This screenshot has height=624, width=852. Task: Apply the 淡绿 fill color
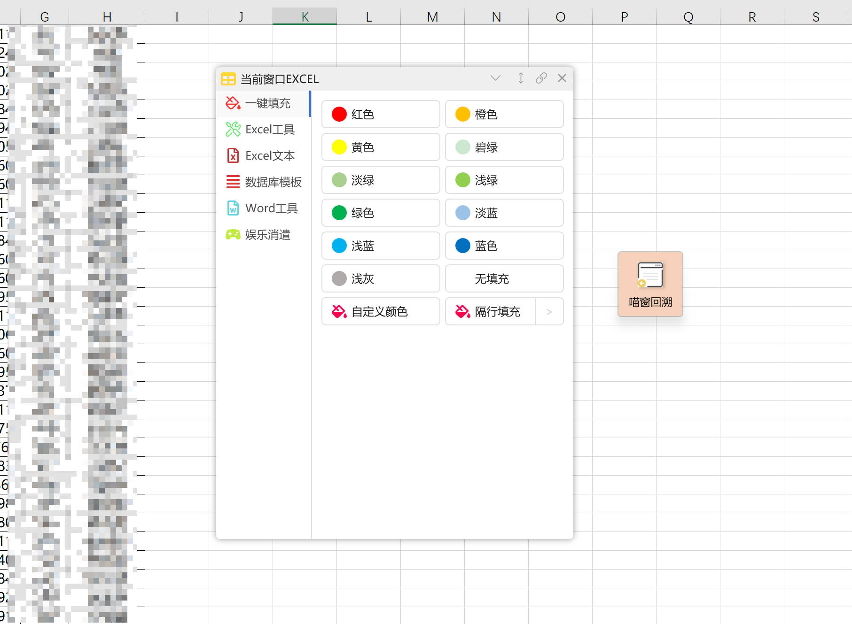click(381, 180)
